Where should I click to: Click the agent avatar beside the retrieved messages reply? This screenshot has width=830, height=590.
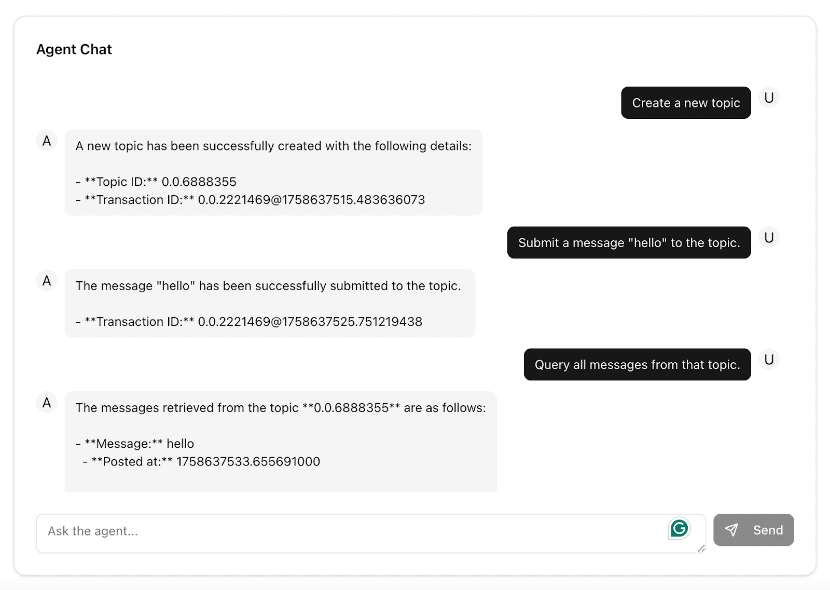tap(47, 403)
